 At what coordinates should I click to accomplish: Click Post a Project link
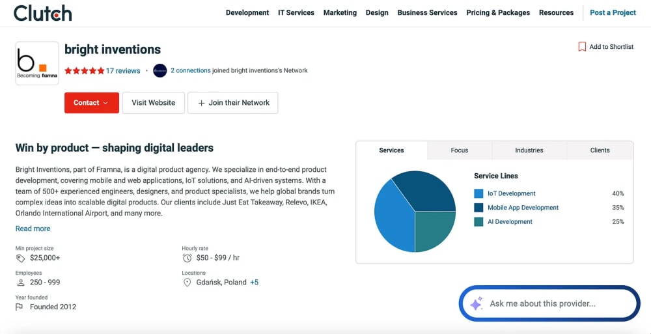[613, 13]
